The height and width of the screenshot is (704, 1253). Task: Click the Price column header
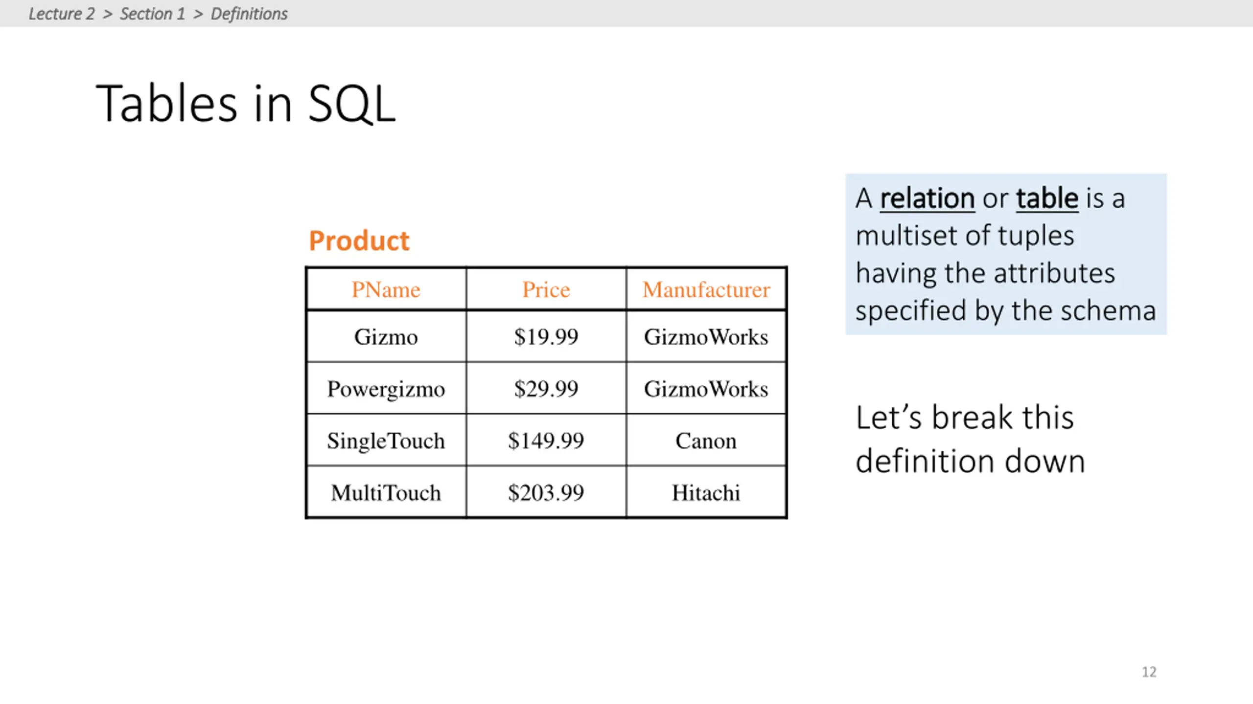click(x=546, y=289)
